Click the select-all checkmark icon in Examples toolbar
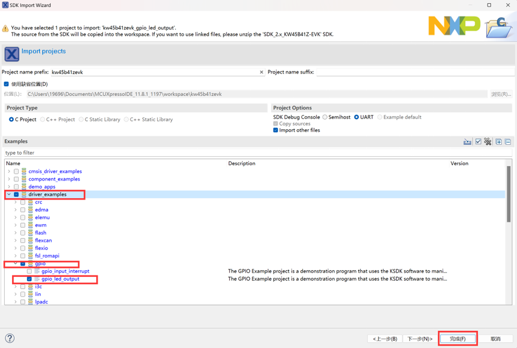Viewport: 517px width, 348px height. 478,142
